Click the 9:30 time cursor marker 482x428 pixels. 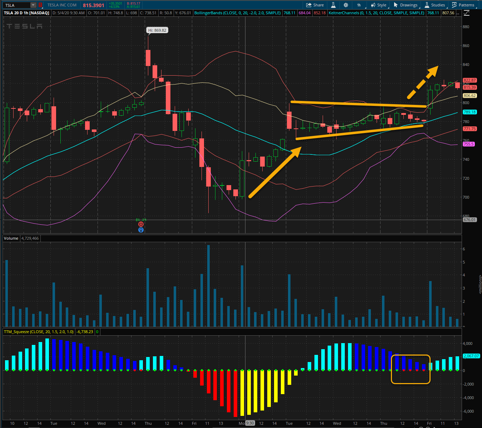coord(250,423)
